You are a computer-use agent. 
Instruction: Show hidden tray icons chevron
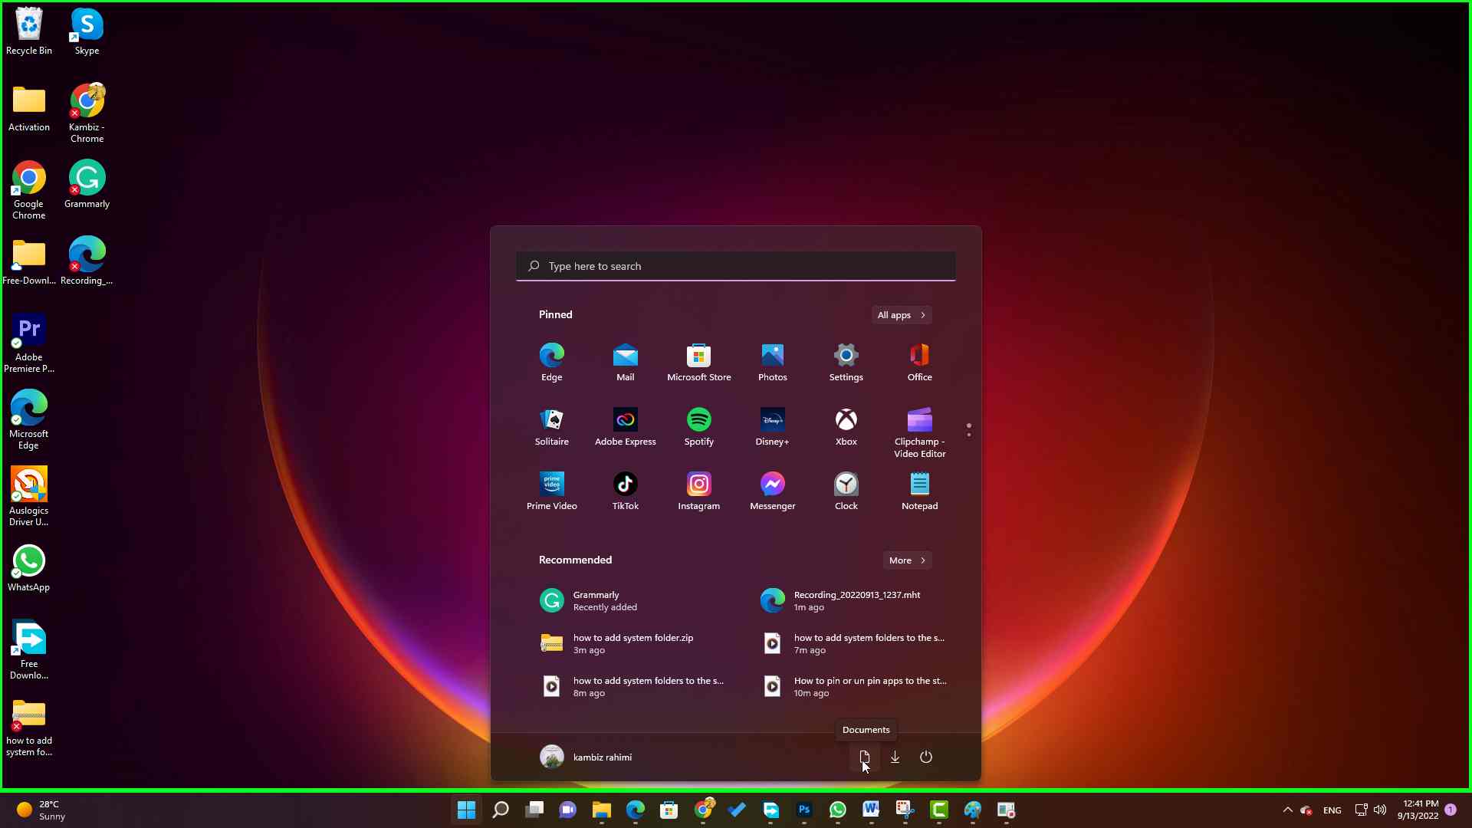point(1288,810)
